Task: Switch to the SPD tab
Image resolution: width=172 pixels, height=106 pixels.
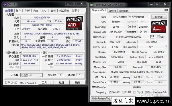Action: (x=44, y=11)
